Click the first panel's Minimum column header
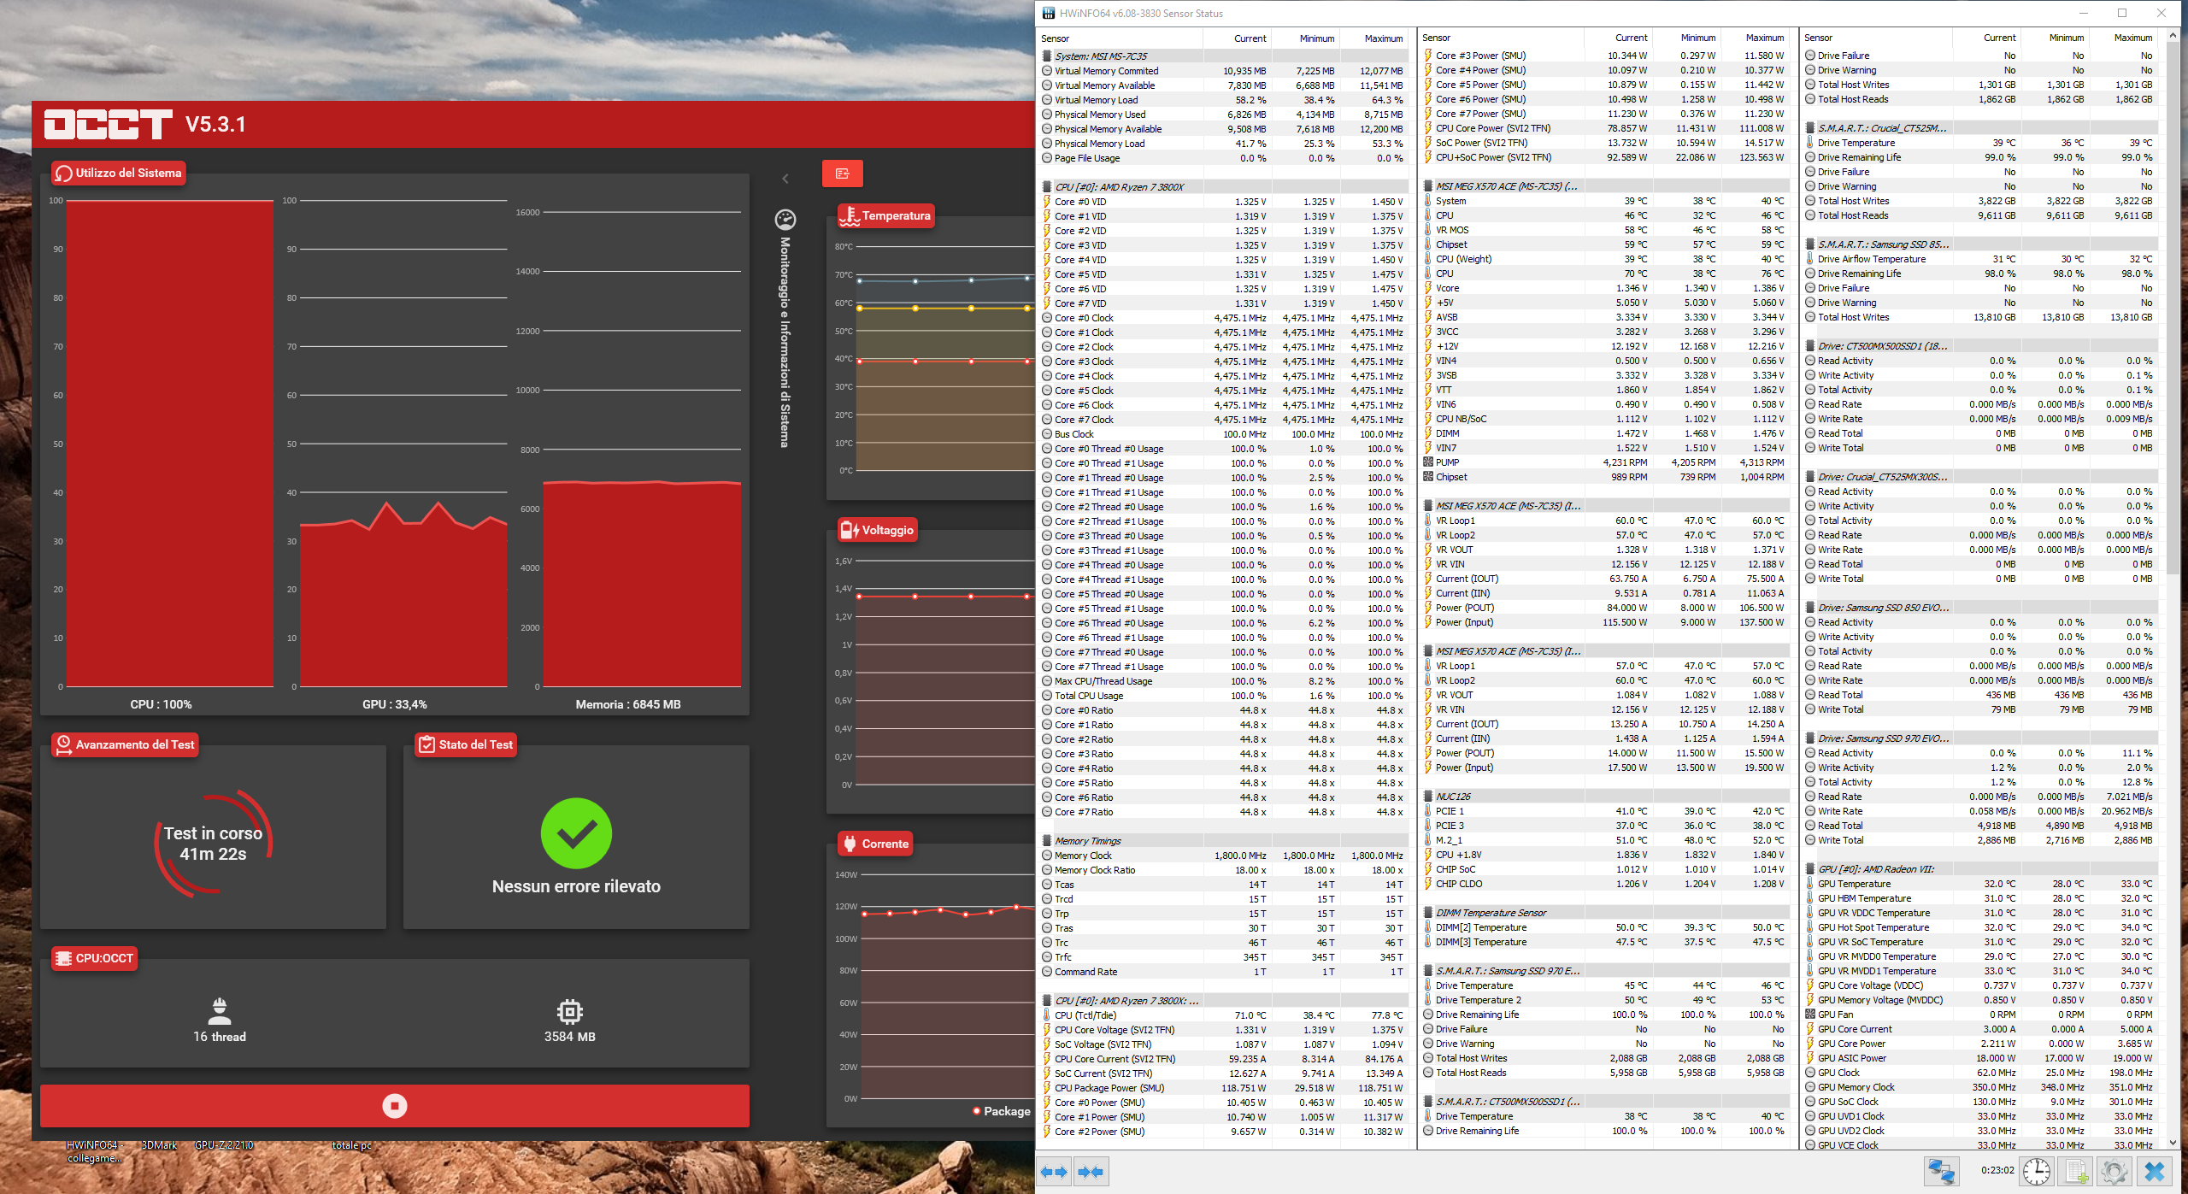This screenshot has width=2188, height=1194. 1306,38
